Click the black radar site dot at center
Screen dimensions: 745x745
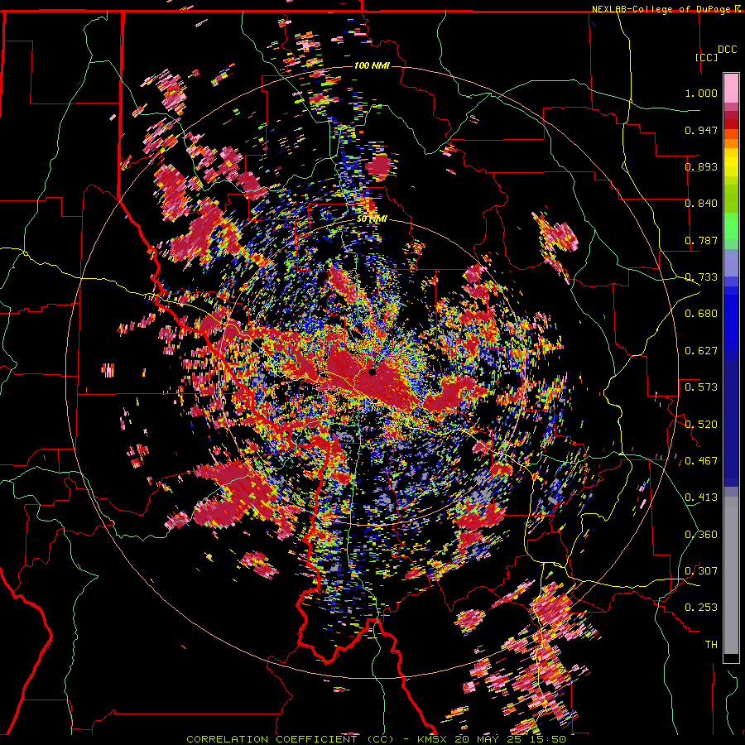click(x=372, y=372)
